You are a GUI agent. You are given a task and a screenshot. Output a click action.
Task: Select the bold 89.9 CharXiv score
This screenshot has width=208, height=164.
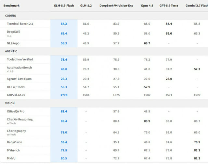[x=147, y=121]
